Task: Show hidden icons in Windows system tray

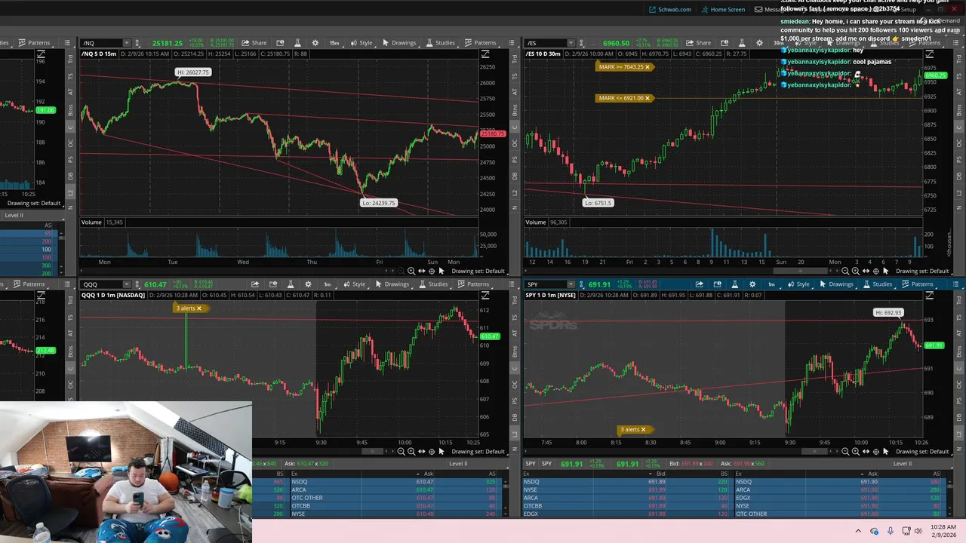Action: (858, 531)
